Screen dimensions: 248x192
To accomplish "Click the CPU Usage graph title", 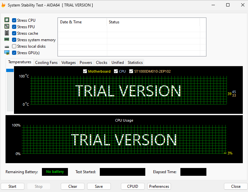I will click(x=124, y=120).
